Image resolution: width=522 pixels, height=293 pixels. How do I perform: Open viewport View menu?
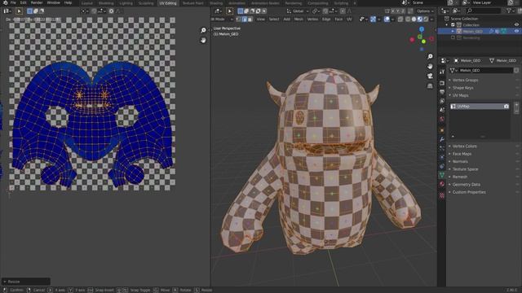(x=261, y=20)
